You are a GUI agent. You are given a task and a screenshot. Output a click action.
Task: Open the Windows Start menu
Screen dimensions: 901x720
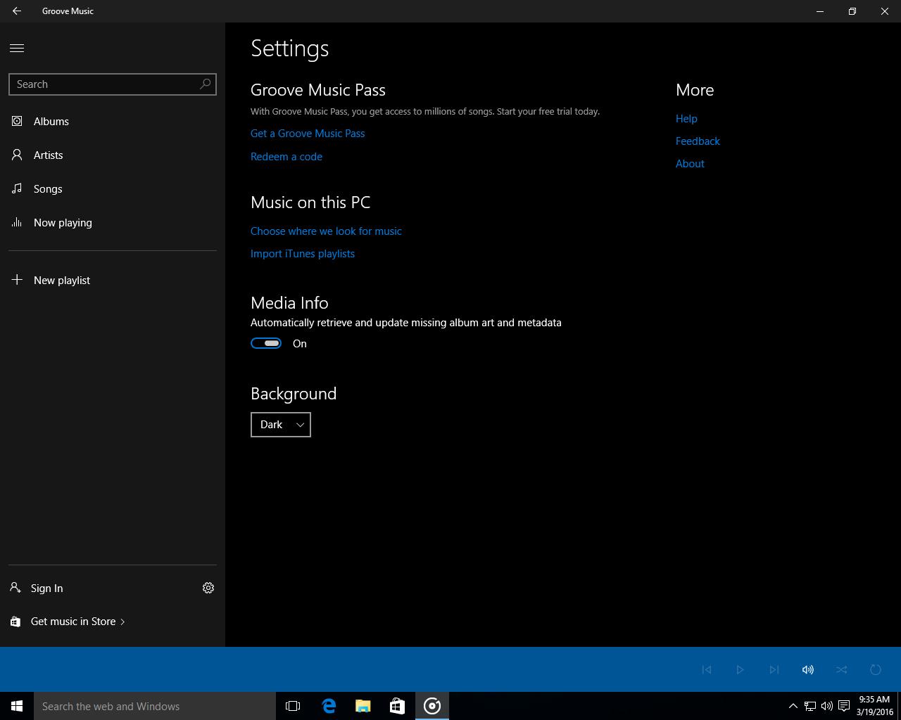[x=17, y=706]
